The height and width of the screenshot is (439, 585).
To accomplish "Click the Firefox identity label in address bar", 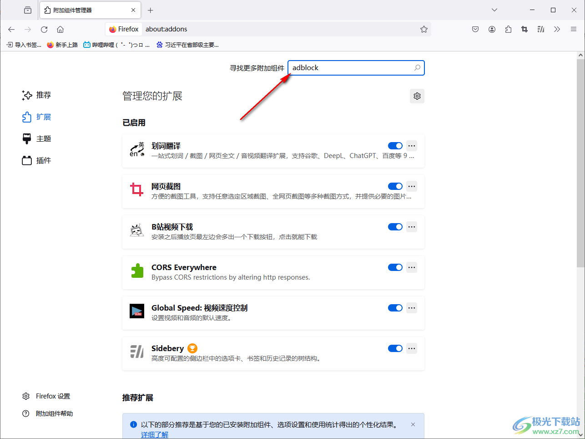I will 124,29.
